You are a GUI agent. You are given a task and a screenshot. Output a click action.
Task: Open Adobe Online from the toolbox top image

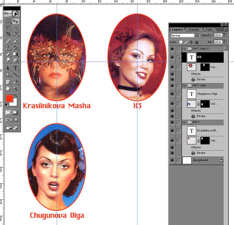[x=12, y=13]
